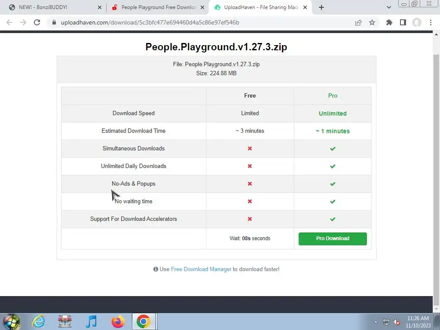The width and height of the screenshot is (440, 330).
Task: Click red X in Simultaneous Downloads row
Action: pyautogui.click(x=250, y=148)
